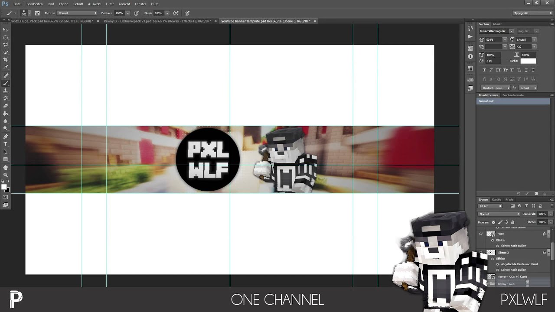Open the Deckkr. opacity slider arrow

click(x=128, y=13)
